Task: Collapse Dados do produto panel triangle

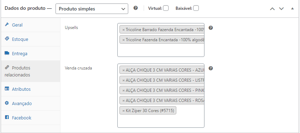Action: click(292, 8)
